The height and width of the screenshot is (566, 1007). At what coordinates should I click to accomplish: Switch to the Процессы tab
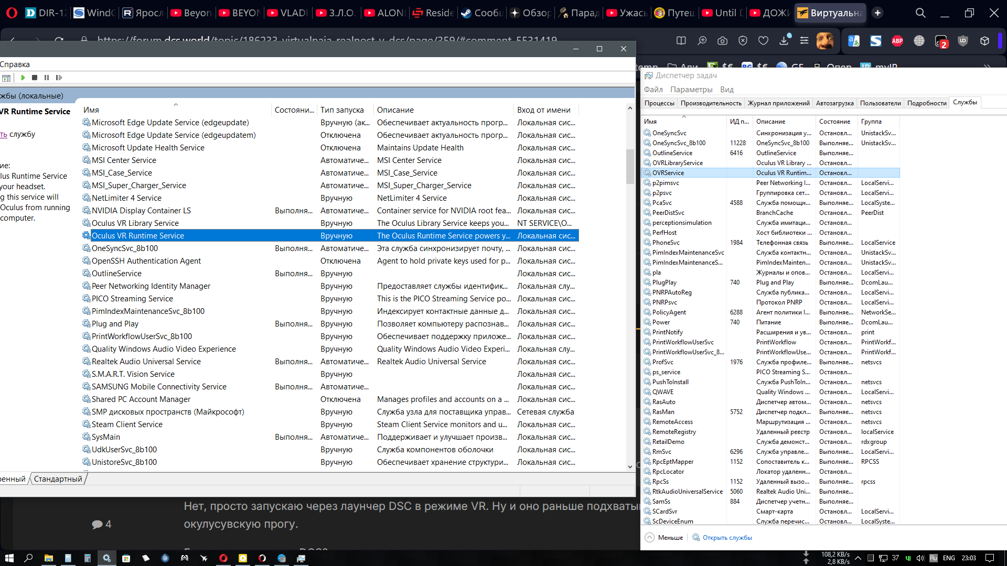(659, 103)
